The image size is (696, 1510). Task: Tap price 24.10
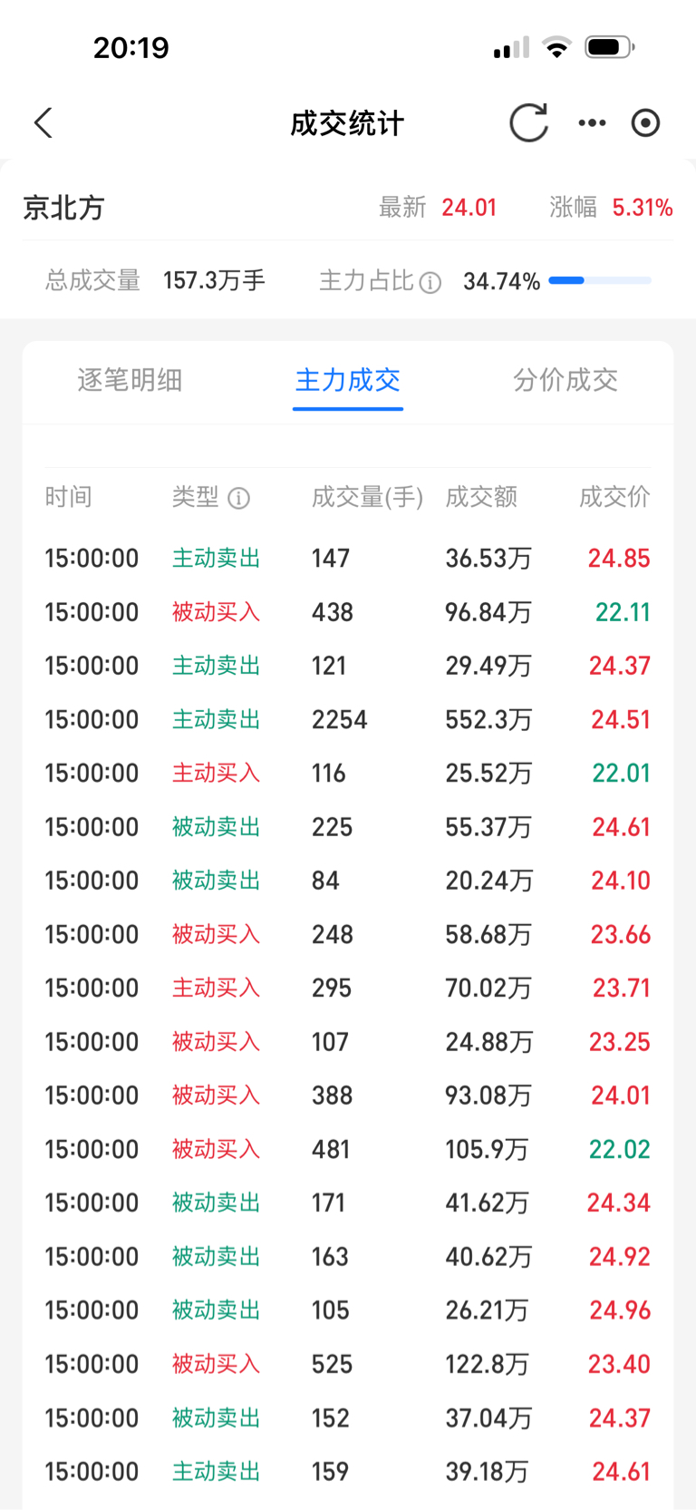click(x=621, y=881)
